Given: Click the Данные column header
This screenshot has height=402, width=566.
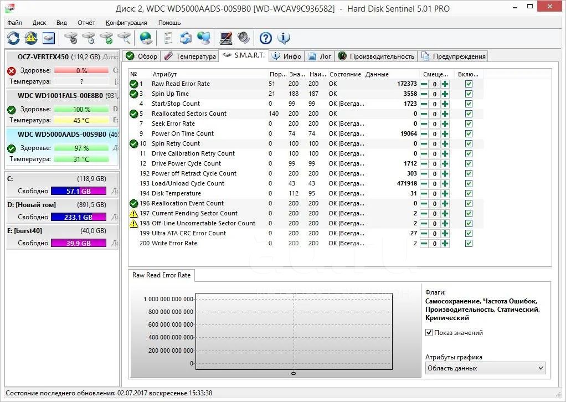Looking at the screenshot, I should pyautogui.click(x=377, y=74).
